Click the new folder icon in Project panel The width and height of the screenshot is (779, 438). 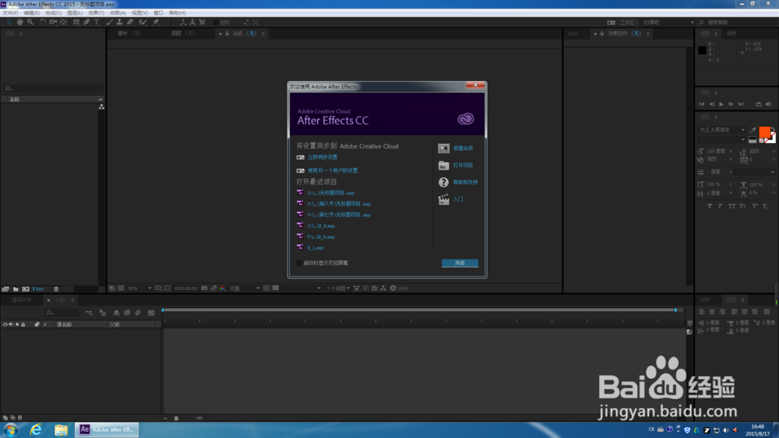16,289
